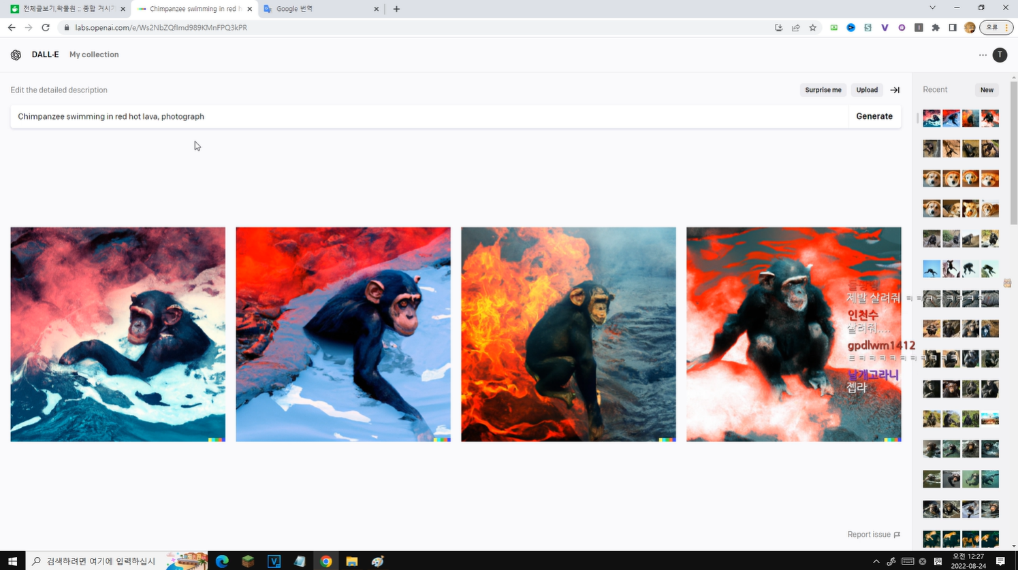Click the install app icon in address bar
Viewport: 1018px width, 570px height.
click(x=778, y=28)
